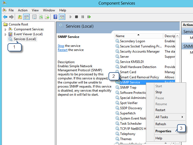This screenshot has width=193, height=145.
Task: Click the menu bar application icon beside File
Action: [5, 10]
